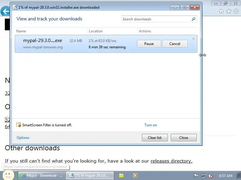
Task: Select the mypal-29.3.0....exe file name
Action: [42, 40]
